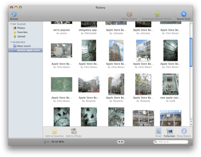Click the 'obligatory app...' photo title

tap(89, 30)
